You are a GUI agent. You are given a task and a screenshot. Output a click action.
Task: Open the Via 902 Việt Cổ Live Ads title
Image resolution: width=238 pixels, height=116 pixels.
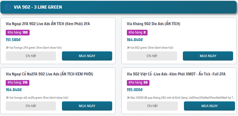click(x=176, y=74)
